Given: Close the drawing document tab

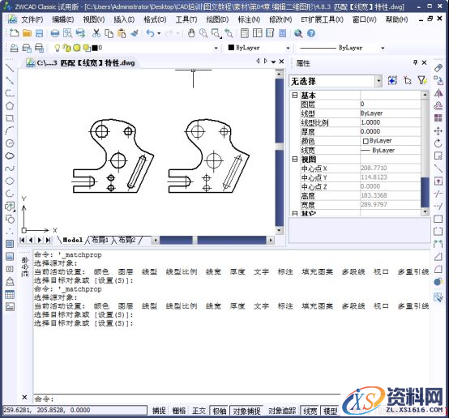Looking at the screenshot, I should pyautogui.click(x=281, y=62).
